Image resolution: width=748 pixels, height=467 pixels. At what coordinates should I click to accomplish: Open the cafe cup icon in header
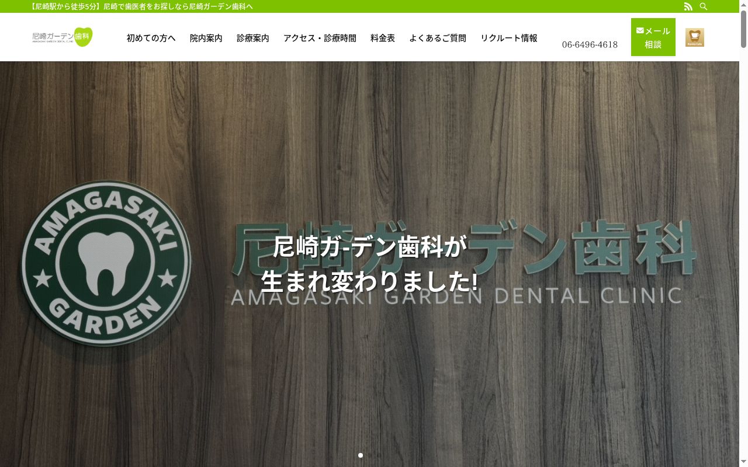point(695,37)
